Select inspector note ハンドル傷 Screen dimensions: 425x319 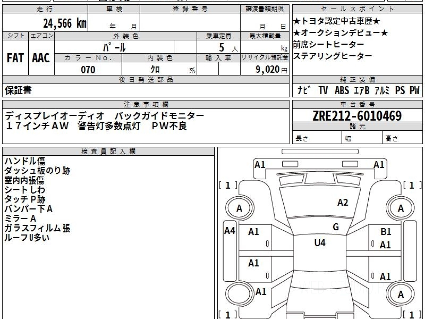(25, 161)
